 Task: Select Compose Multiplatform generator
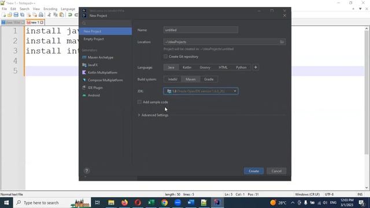pyautogui.click(x=105, y=80)
